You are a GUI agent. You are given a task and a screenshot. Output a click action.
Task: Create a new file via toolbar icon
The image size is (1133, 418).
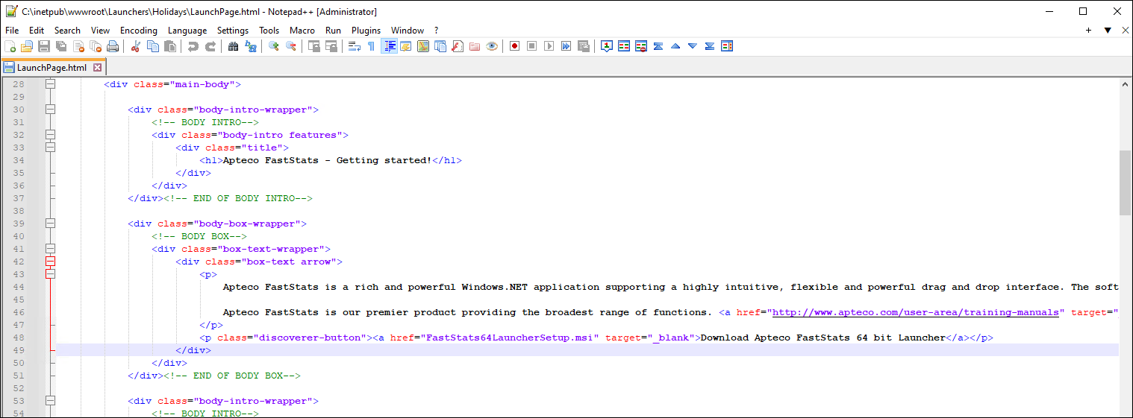10,46
